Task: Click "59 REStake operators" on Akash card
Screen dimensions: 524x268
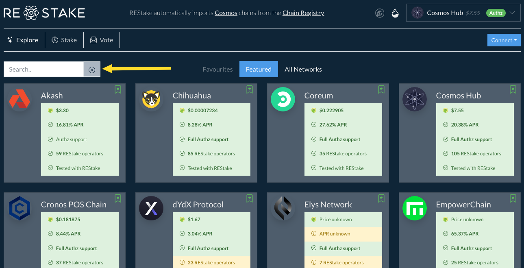Action: pos(80,154)
